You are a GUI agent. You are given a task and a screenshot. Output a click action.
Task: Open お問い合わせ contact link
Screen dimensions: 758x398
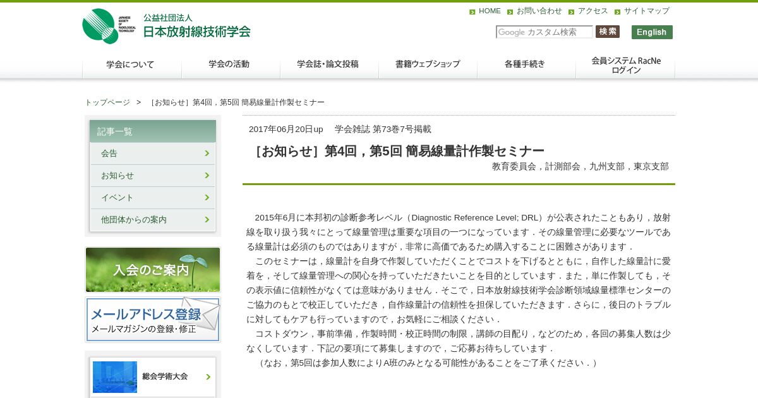pos(539,11)
